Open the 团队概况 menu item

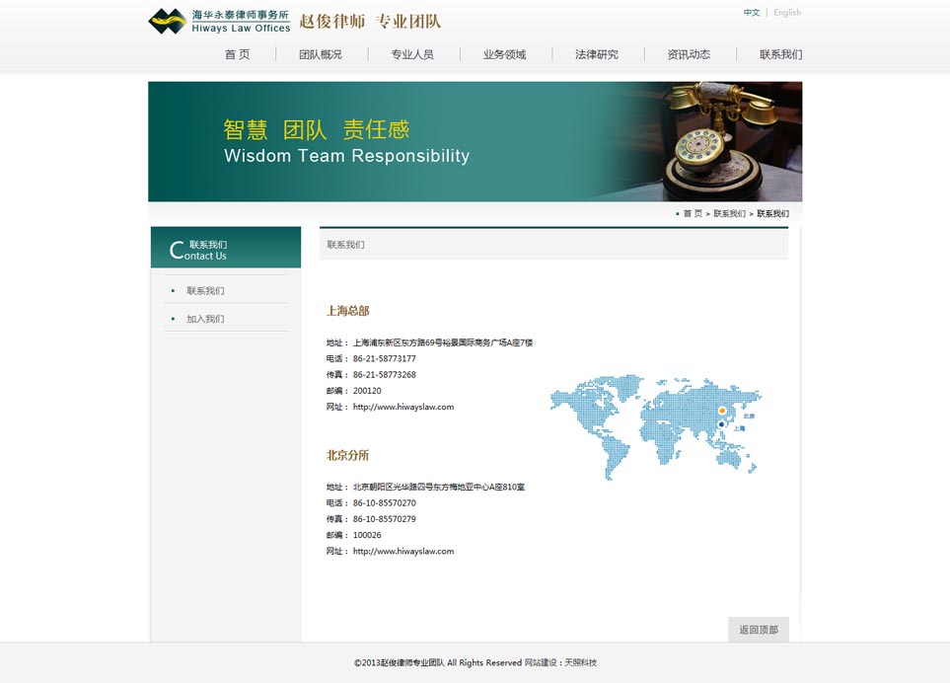pyautogui.click(x=321, y=54)
